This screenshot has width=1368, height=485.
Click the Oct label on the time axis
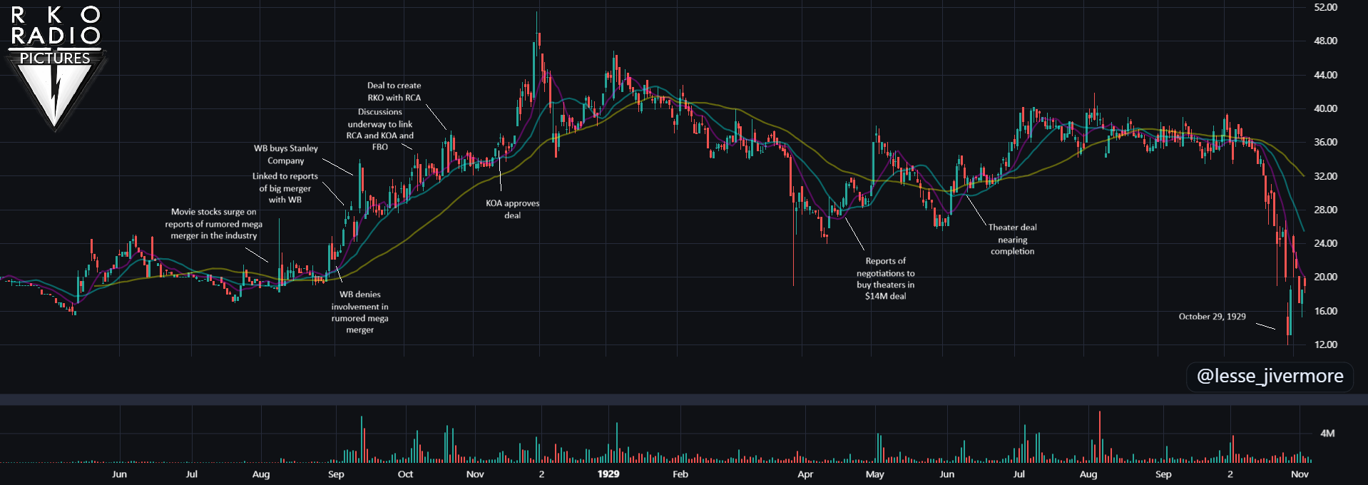405,474
